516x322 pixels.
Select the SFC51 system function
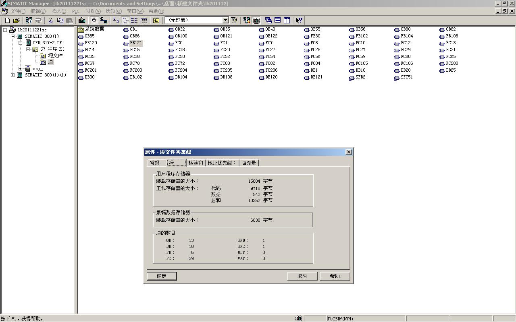[x=404, y=77]
